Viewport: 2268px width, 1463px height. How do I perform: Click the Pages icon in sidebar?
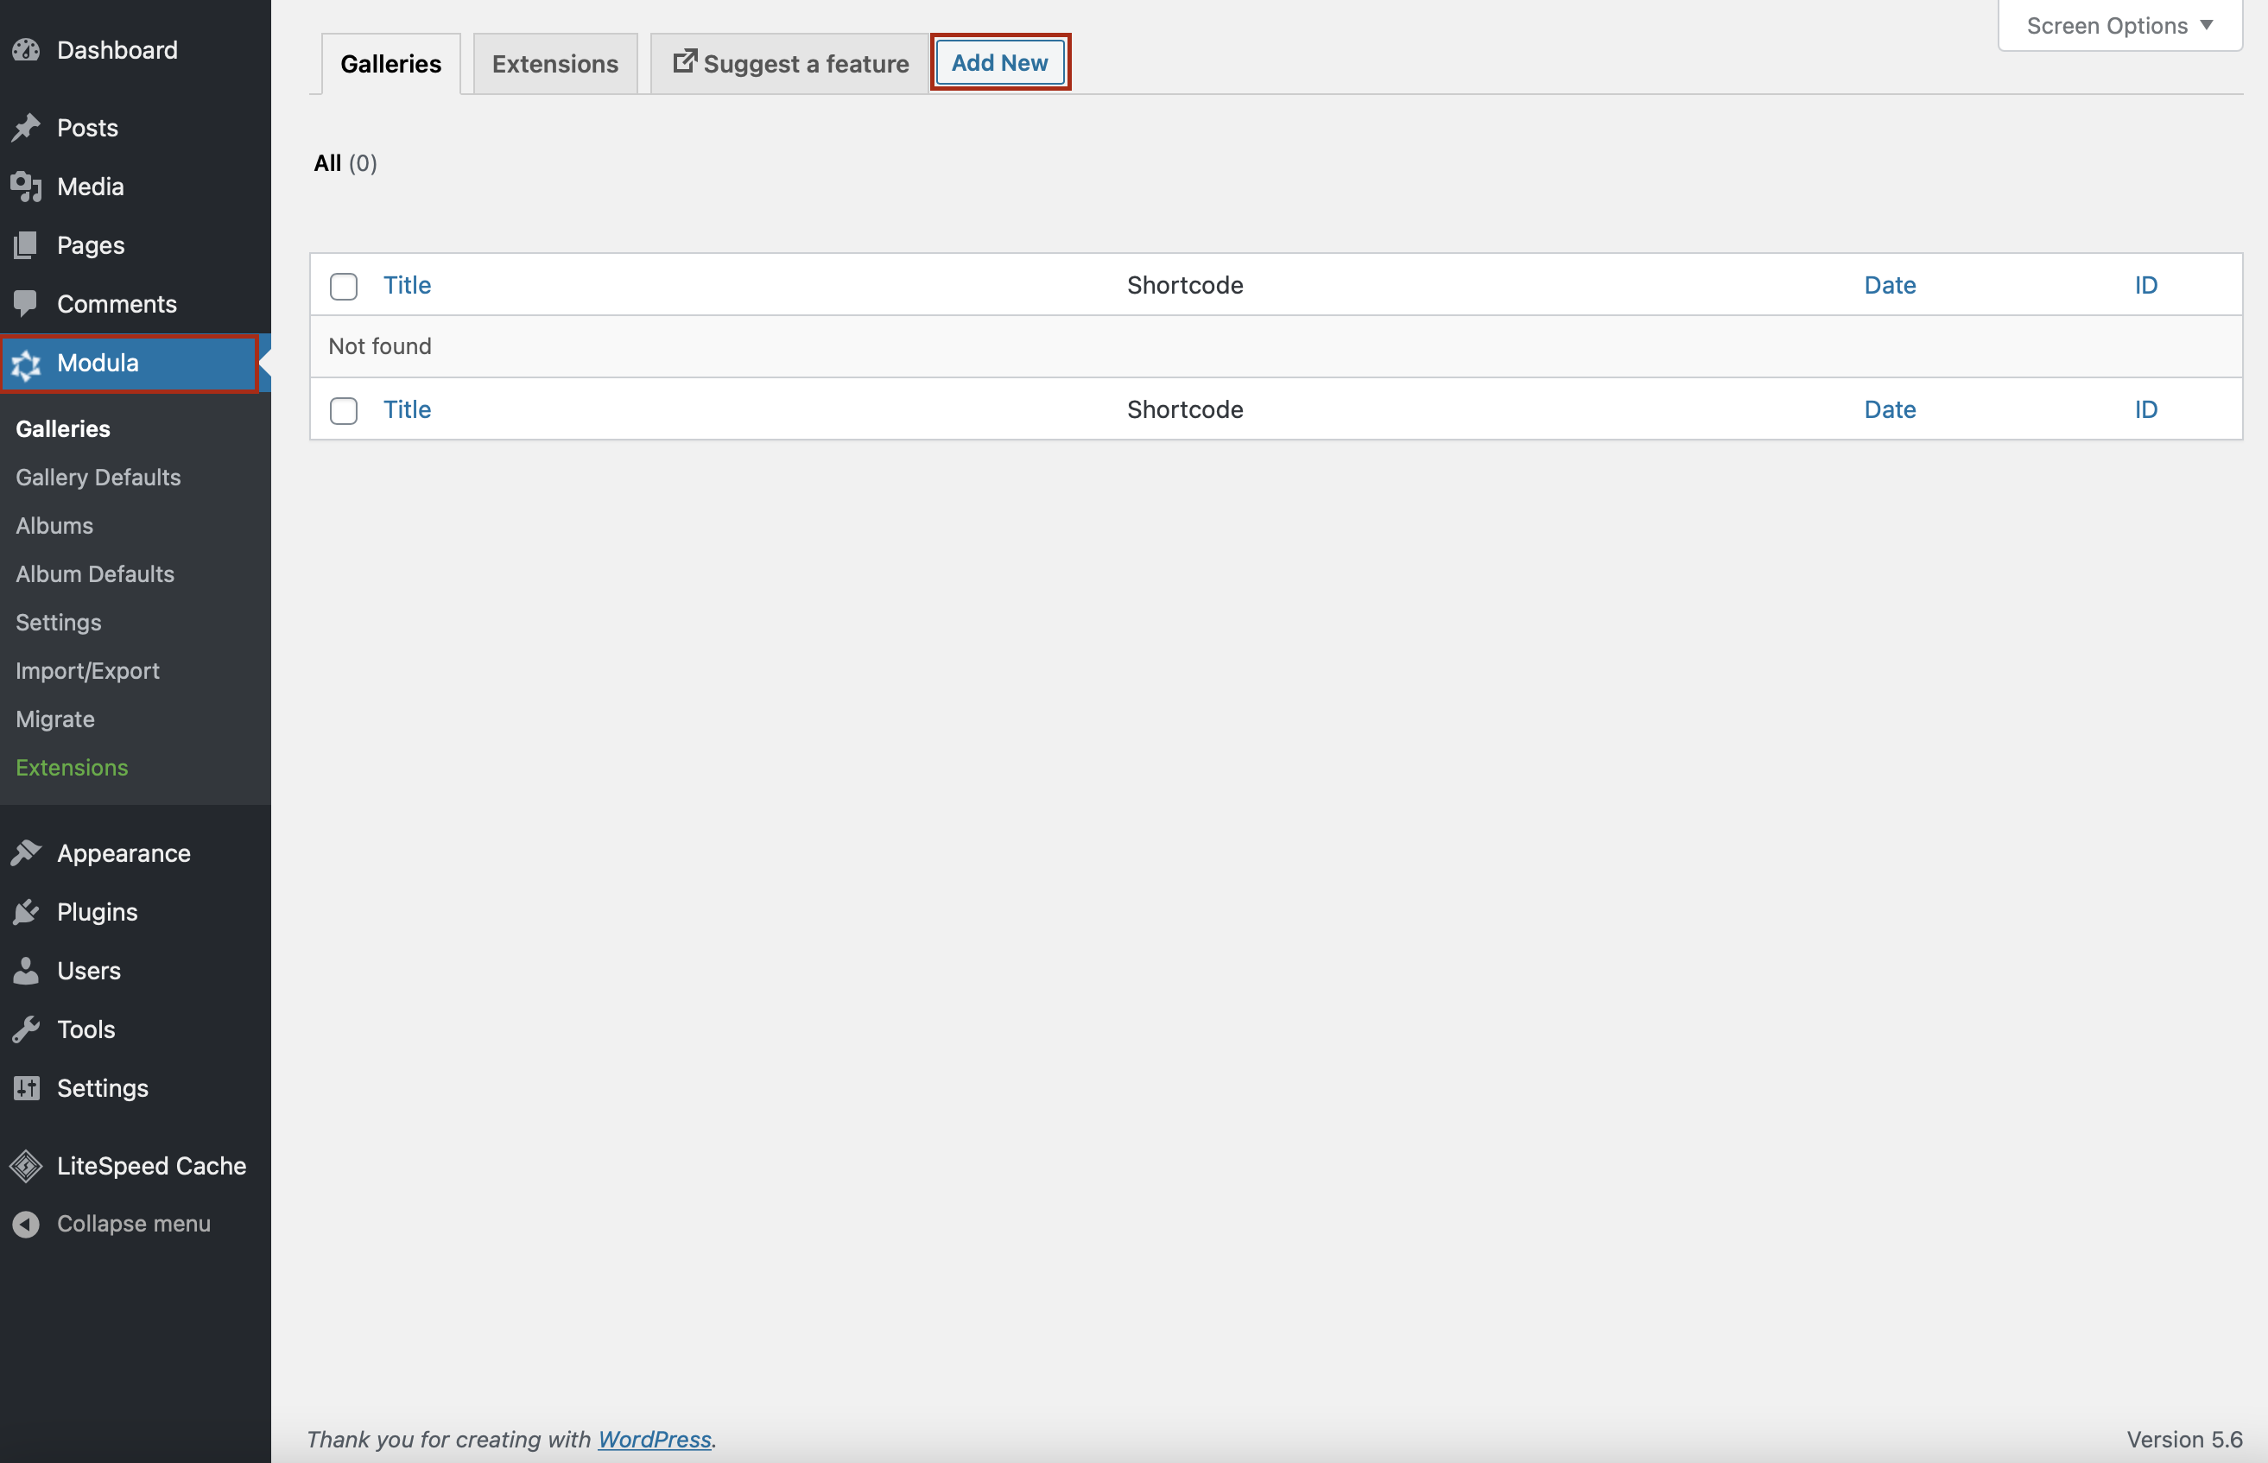[27, 243]
